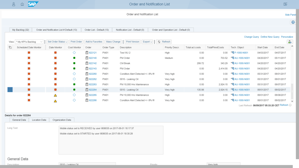Click the red scheduled date indicator for 822265
299x168 pixels.
click(x=29, y=95)
